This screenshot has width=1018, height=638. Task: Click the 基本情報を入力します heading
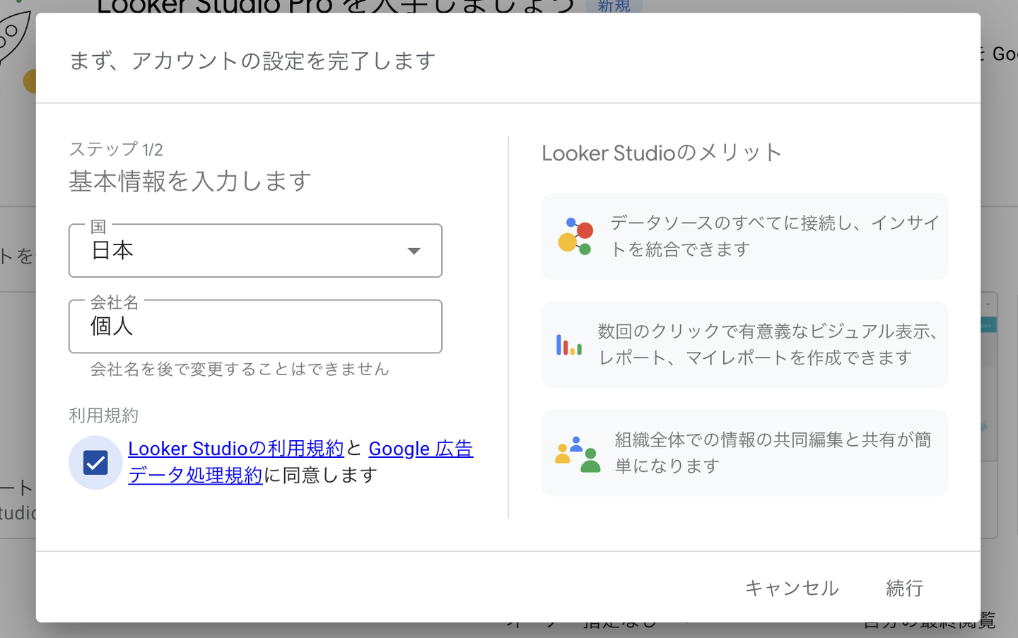190,181
